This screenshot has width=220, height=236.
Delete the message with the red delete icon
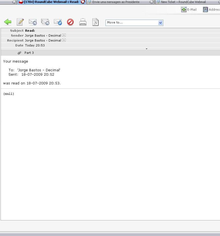pos(70,22)
